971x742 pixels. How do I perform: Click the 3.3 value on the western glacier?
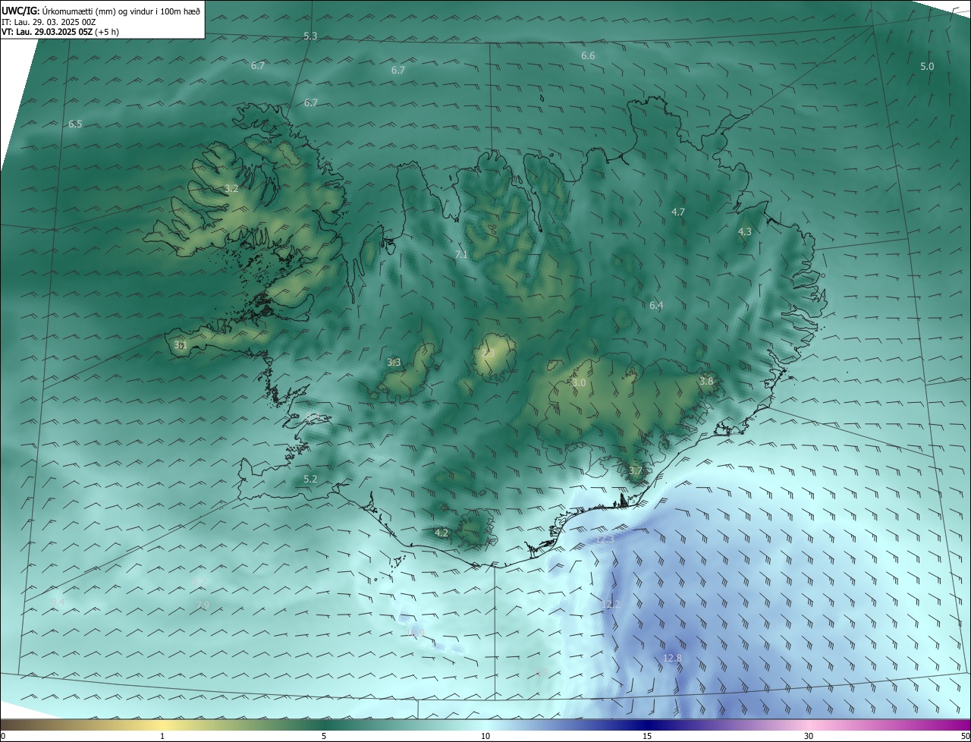point(394,363)
